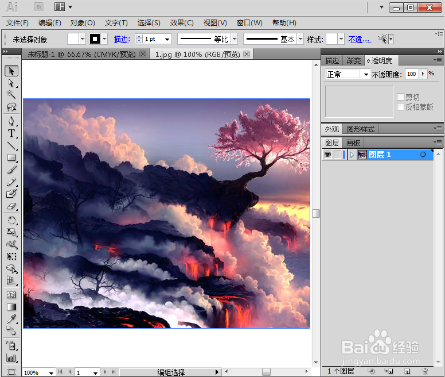The height and width of the screenshot is (377, 445).
Task: Open the 基本 brush definition dropdown
Action: pyautogui.click(x=300, y=39)
